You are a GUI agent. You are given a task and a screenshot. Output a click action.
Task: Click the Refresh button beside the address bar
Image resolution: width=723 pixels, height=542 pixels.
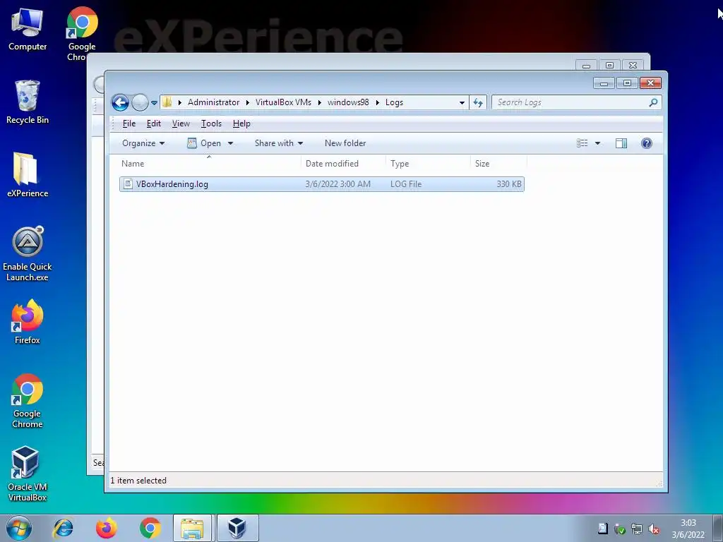tap(478, 102)
